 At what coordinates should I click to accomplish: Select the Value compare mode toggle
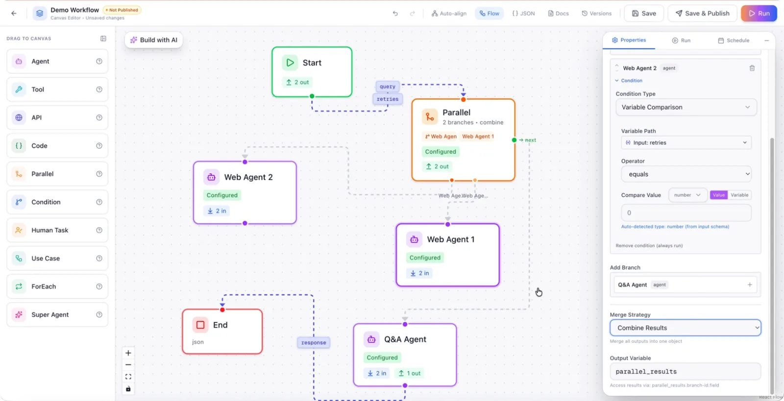point(719,195)
